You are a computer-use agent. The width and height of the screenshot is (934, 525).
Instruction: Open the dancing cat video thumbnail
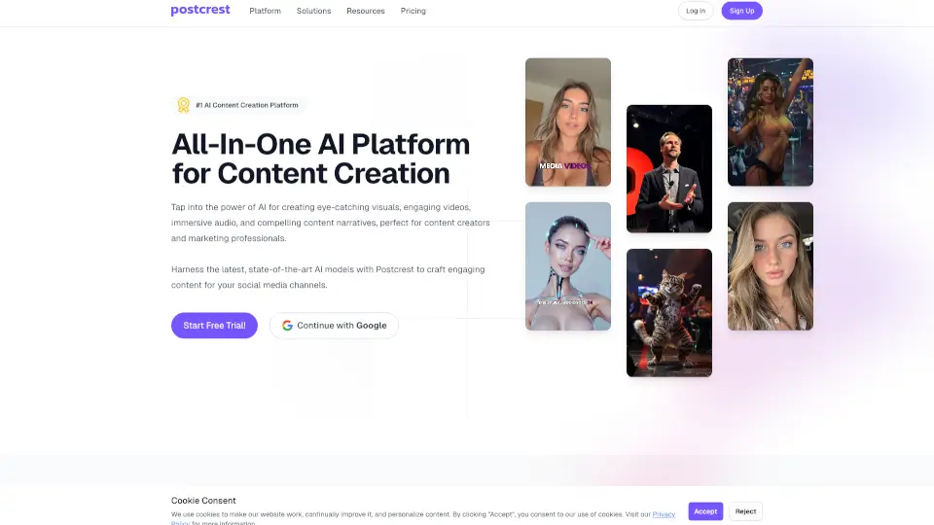tap(669, 313)
